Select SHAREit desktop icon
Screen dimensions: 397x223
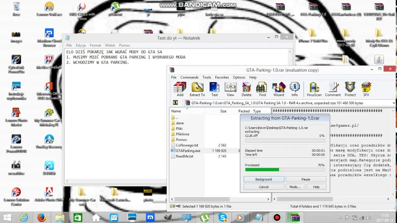tap(49, 168)
